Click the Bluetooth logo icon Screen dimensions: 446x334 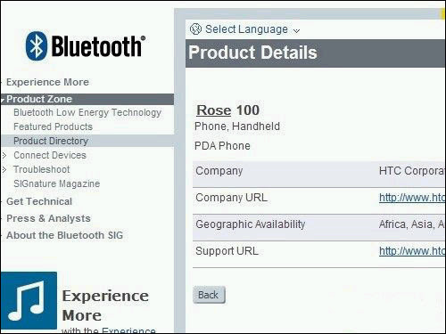(37, 46)
